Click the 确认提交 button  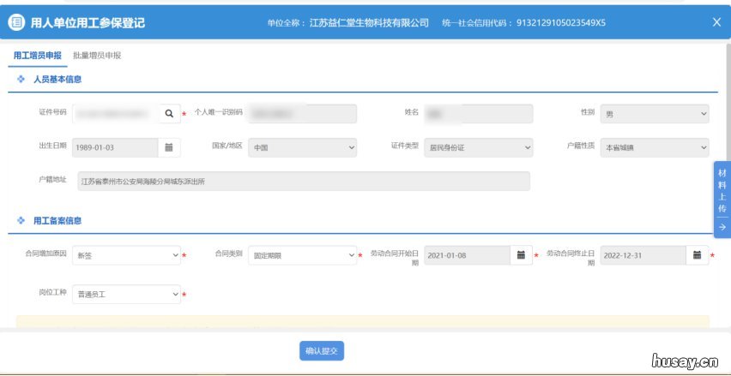coord(322,351)
